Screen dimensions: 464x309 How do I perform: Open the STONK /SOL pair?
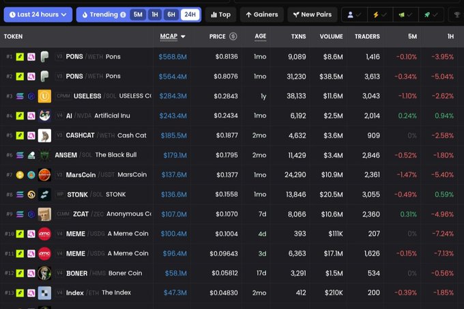tap(232, 195)
